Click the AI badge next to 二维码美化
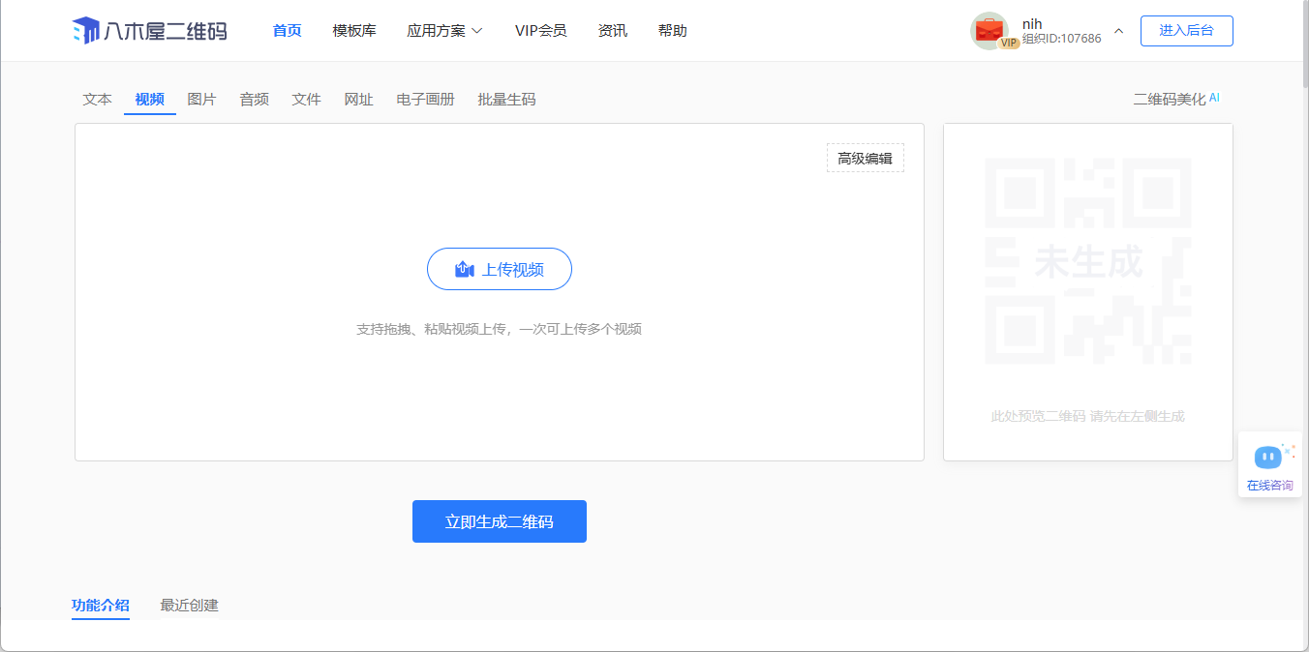The width and height of the screenshot is (1309, 652). 1214,98
